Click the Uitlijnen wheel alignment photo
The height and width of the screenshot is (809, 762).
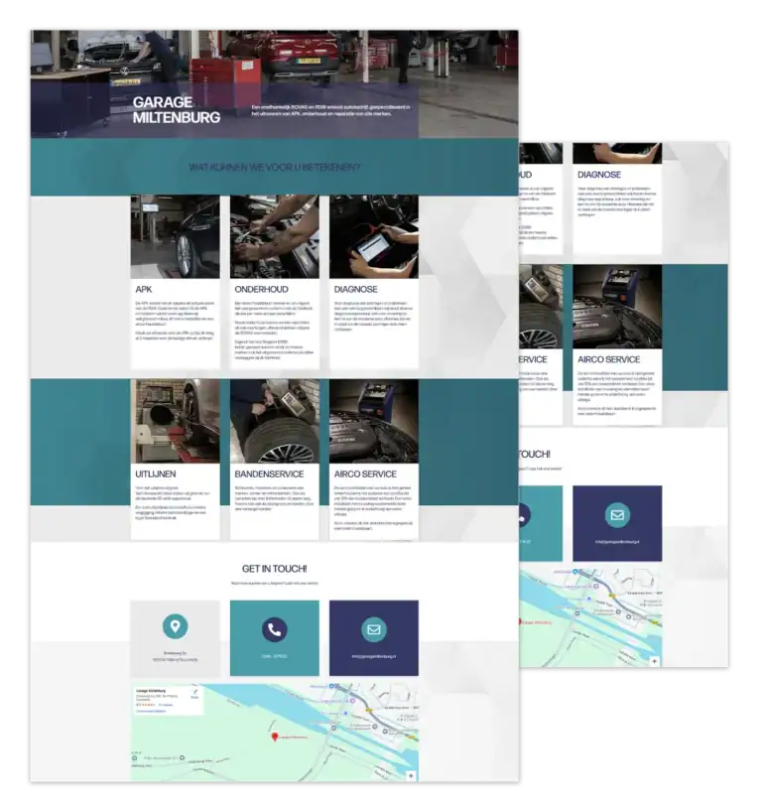(175, 421)
